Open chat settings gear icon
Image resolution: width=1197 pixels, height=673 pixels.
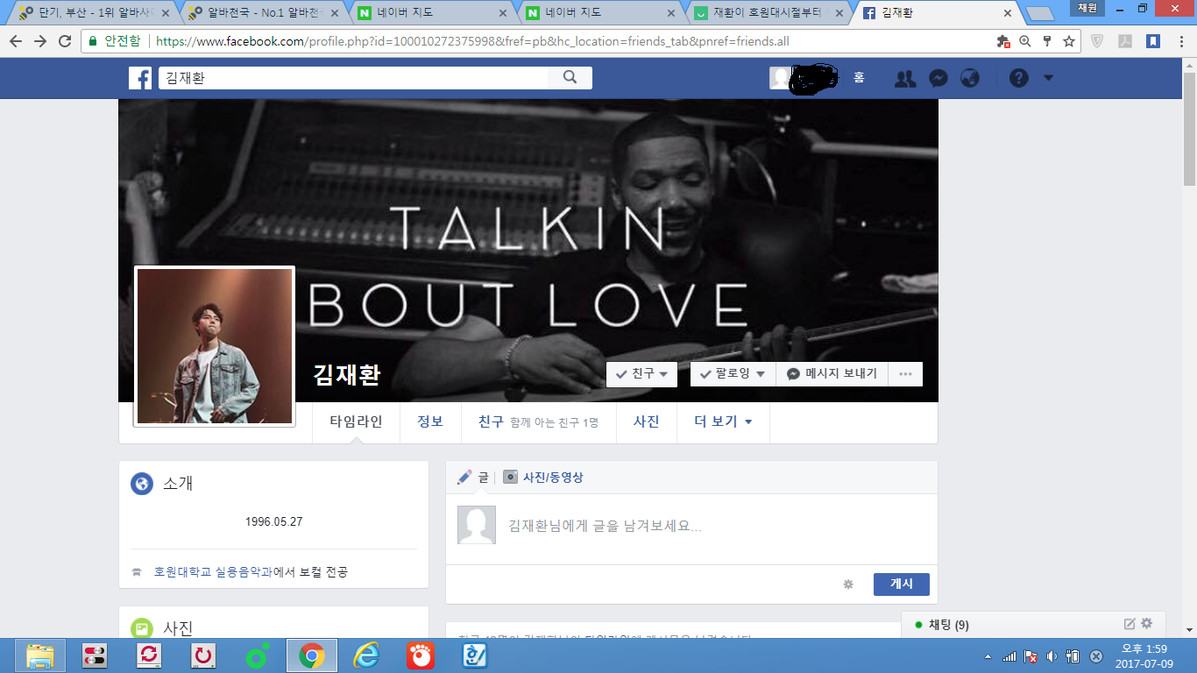point(1146,624)
